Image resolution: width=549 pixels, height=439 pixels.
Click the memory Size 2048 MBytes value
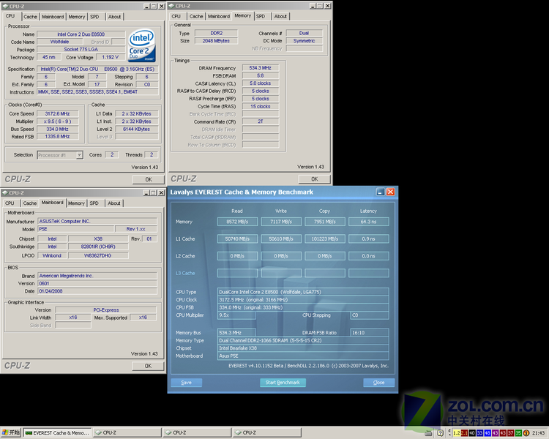216,41
